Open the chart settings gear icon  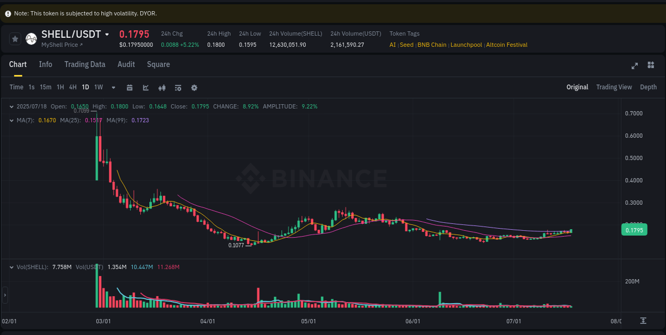194,87
